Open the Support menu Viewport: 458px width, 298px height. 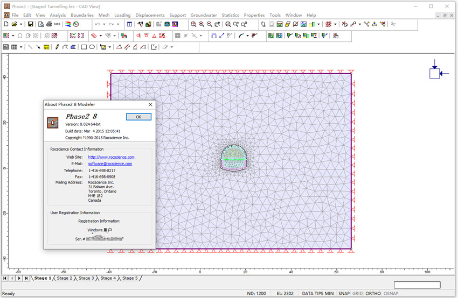[178, 15]
